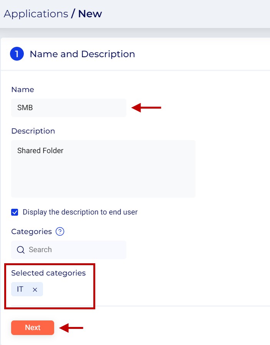Focus the Name field containing SMB
Image resolution: width=270 pixels, height=345 pixels.
tap(68, 108)
